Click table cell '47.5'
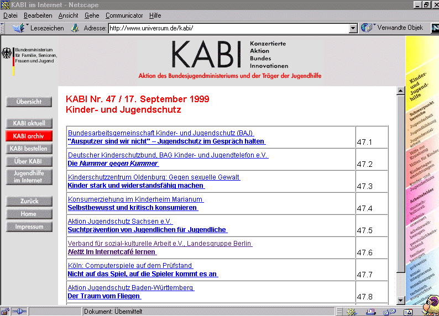This screenshot has height=316, width=439. tap(371, 225)
